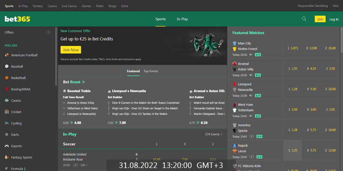Open the search magnifier icon
The width and height of the screenshot is (343, 171).
304,19
